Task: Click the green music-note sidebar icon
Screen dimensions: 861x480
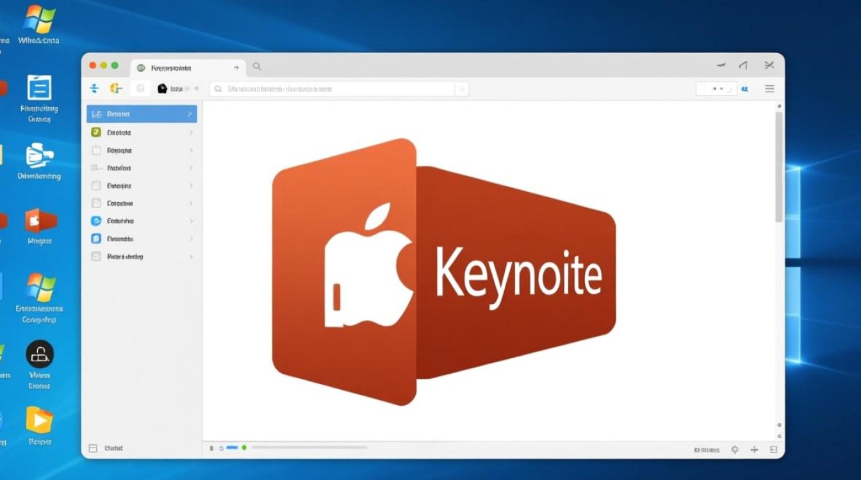Action: 96,132
